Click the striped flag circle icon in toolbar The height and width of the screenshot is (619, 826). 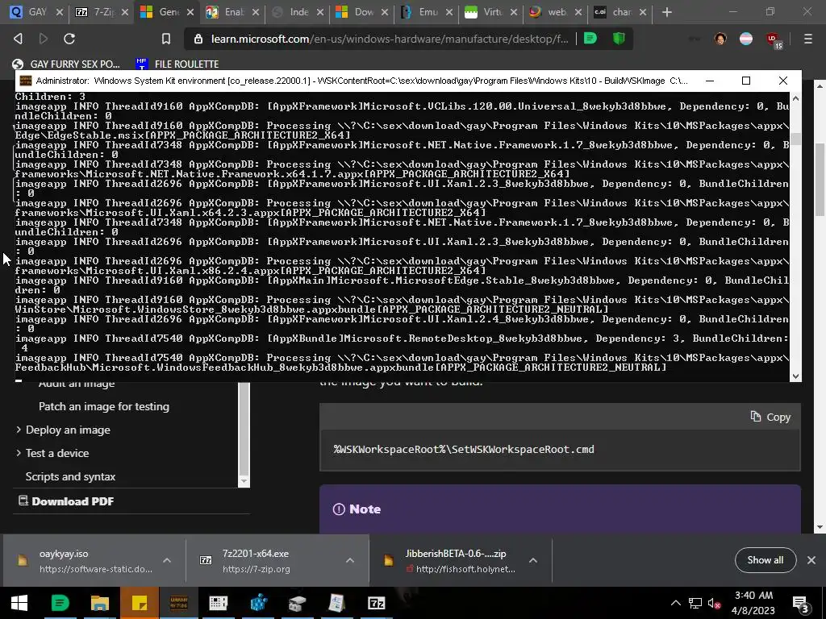pos(746,39)
